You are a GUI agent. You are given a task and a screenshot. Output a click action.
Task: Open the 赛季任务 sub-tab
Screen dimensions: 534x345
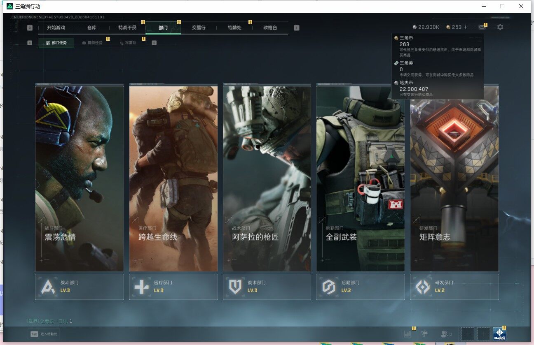point(92,43)
